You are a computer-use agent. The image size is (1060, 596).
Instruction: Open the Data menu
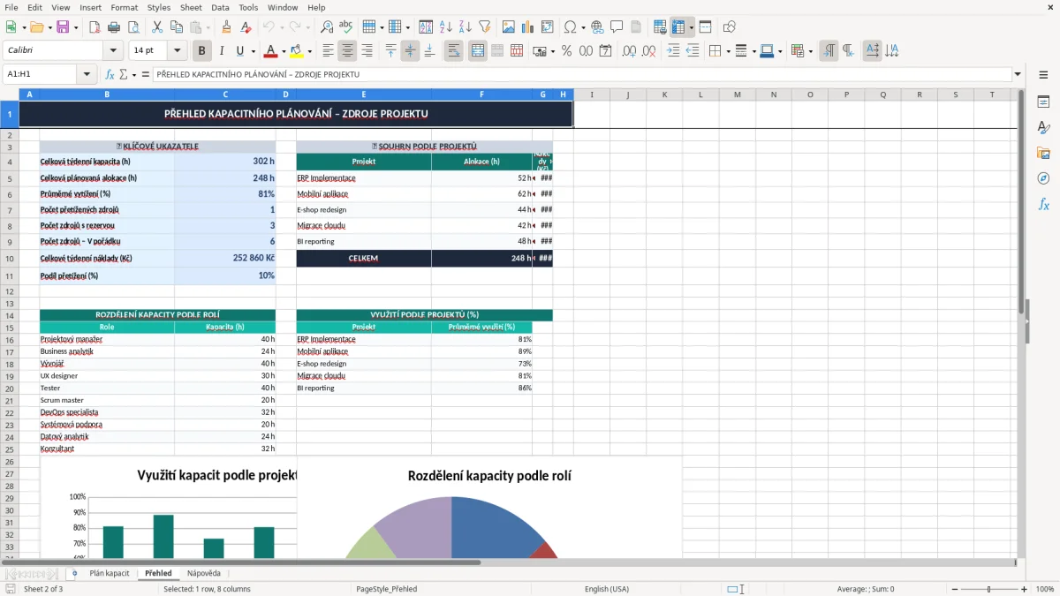point(220,7)
